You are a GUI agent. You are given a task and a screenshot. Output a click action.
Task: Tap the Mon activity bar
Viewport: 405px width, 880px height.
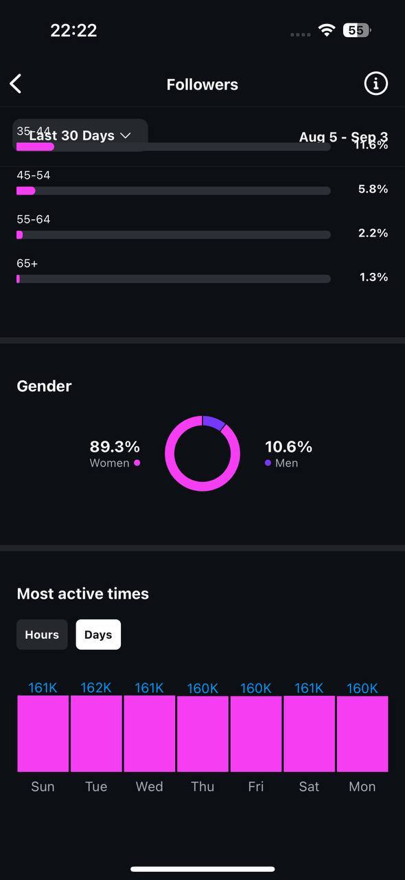tap(362, 734)
